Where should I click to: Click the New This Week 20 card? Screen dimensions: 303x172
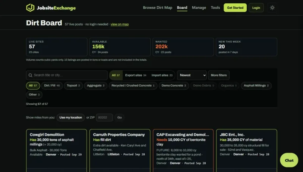click(247, 47)
